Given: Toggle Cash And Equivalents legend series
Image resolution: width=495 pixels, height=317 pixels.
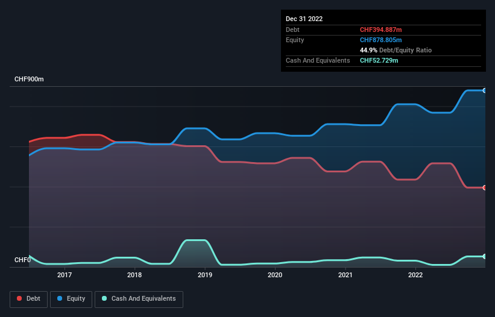Looking at the screenshot, I should click(x=139, y=299).
